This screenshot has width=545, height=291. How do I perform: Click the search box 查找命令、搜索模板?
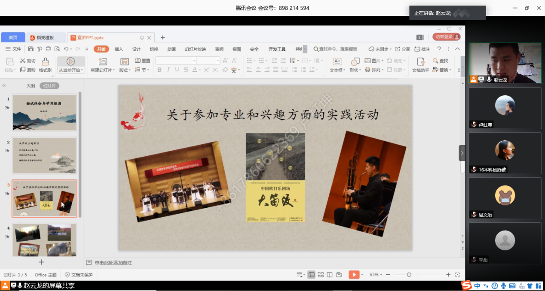[x=335, y=49]
